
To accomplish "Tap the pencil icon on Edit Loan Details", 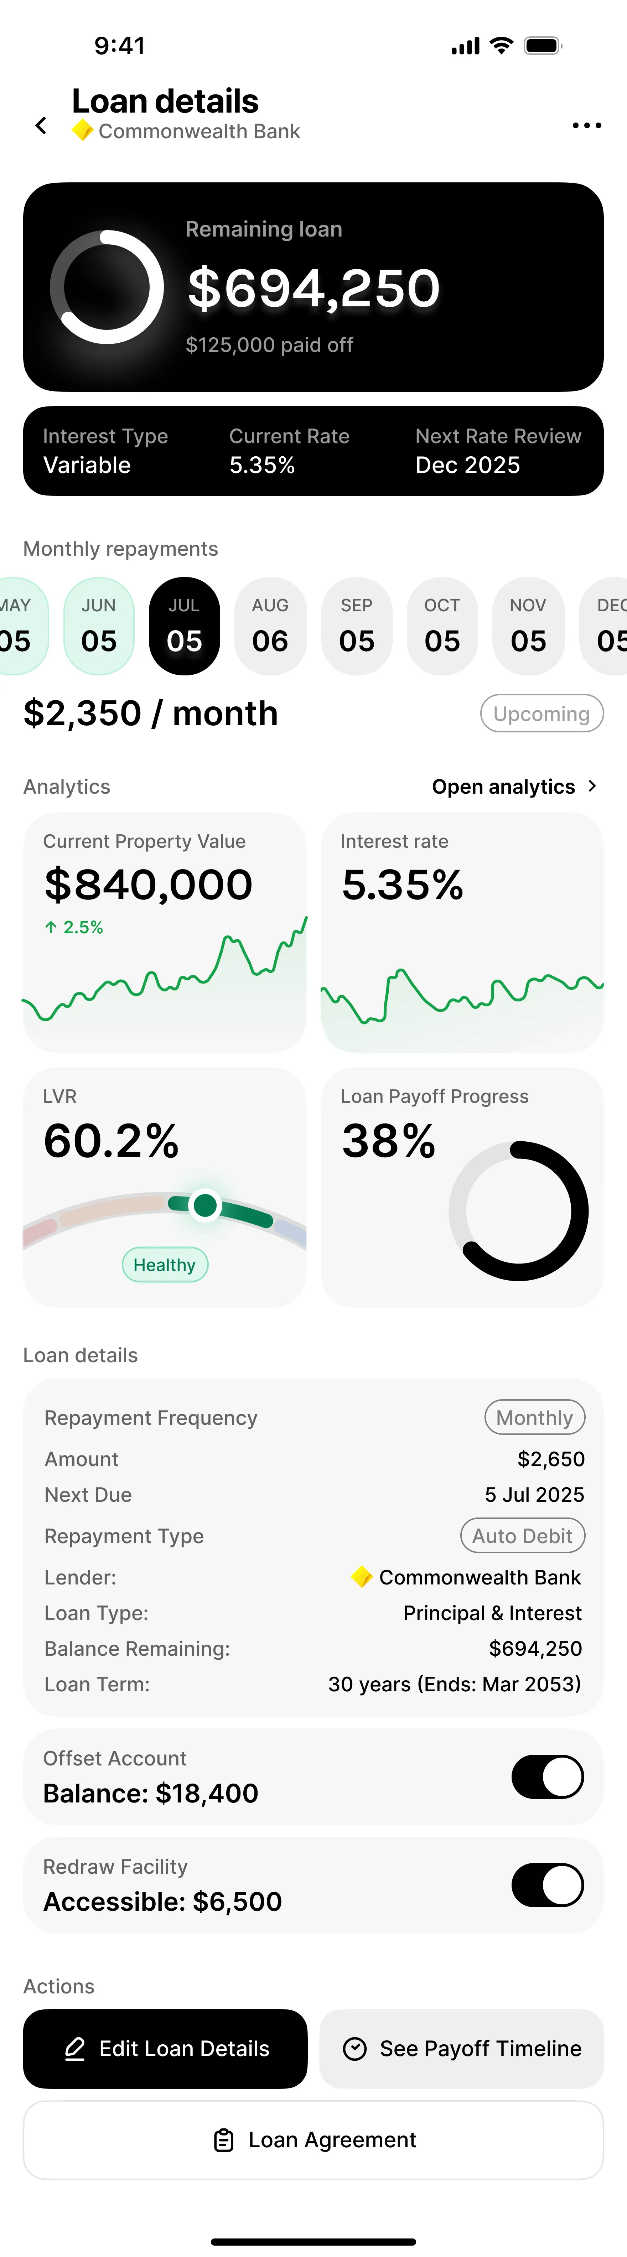I will tap(75, 2049).
